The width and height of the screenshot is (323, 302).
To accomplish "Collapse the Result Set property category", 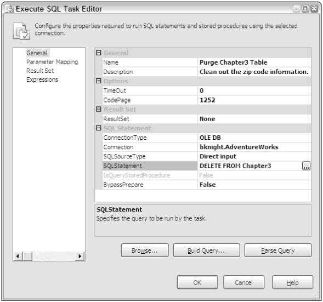I will 99,109.
